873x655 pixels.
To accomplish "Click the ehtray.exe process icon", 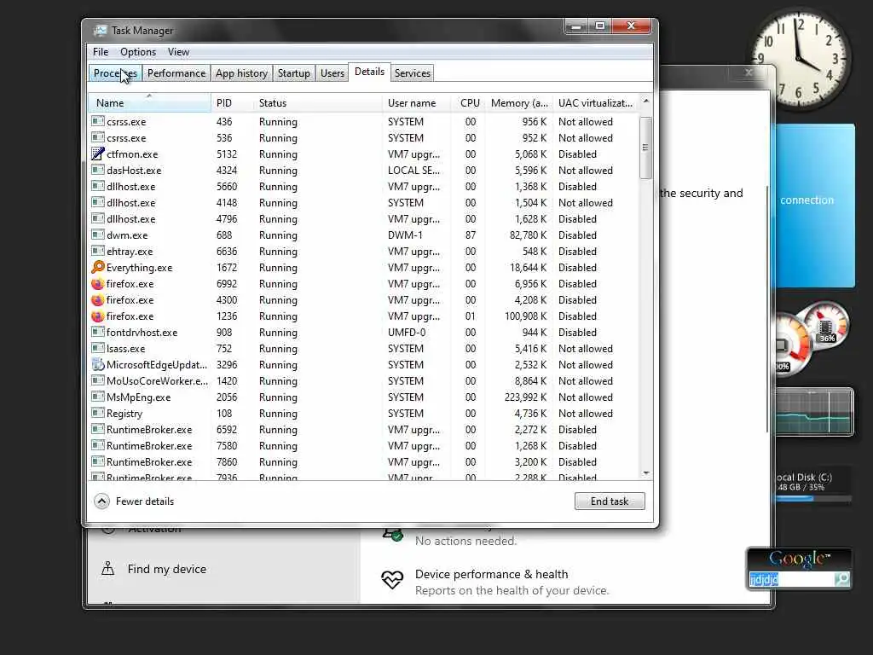I will pyautogui.click(x=98, y=251).
